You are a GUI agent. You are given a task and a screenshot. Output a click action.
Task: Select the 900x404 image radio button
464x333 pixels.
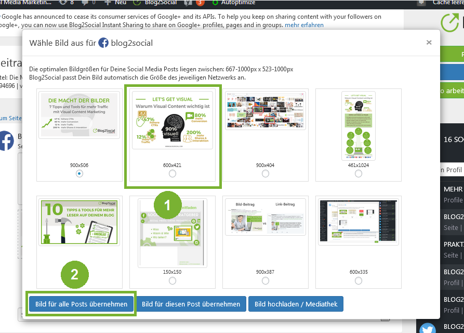tap(266, 174)
